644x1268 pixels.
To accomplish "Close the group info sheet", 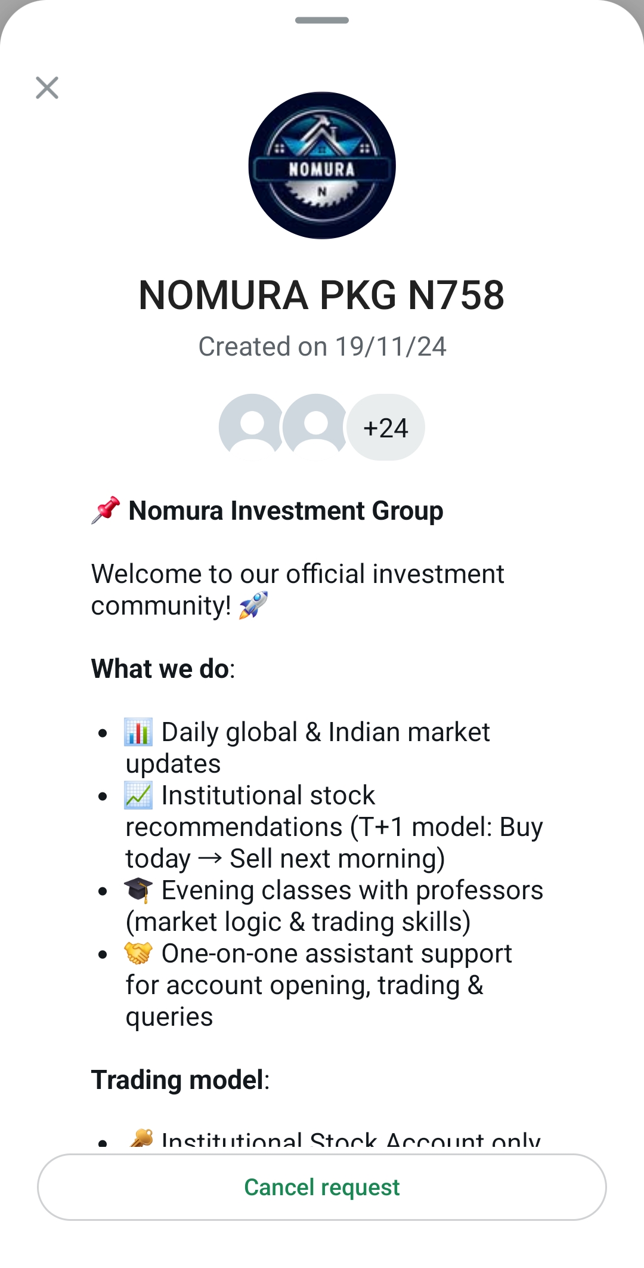I will coord(47,88).
